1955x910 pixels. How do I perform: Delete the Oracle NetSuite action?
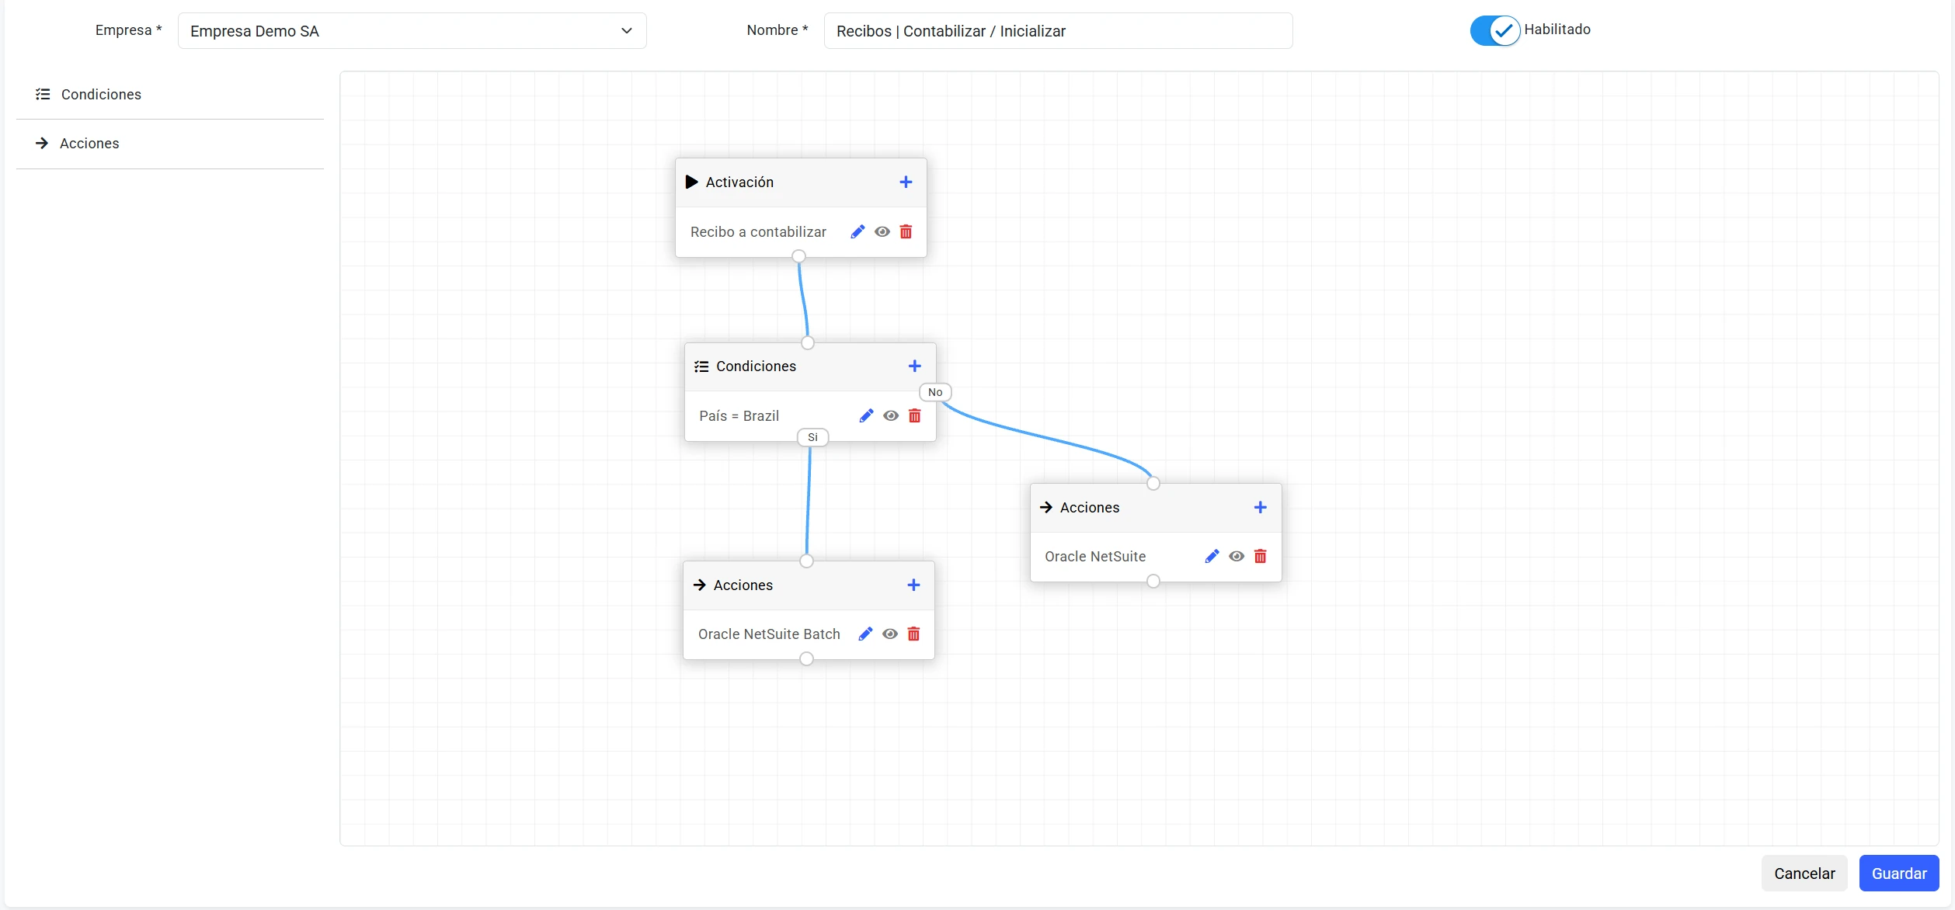(1260, 556)
